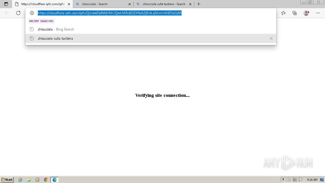
Task: Minimize the browser window
Action: (x=304, y=2)
